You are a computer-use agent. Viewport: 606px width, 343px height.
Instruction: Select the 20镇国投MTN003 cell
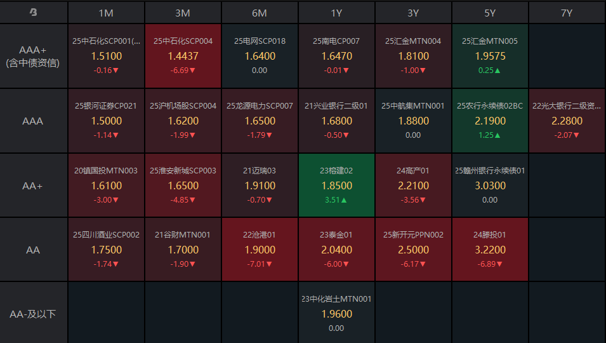[106, 185]
